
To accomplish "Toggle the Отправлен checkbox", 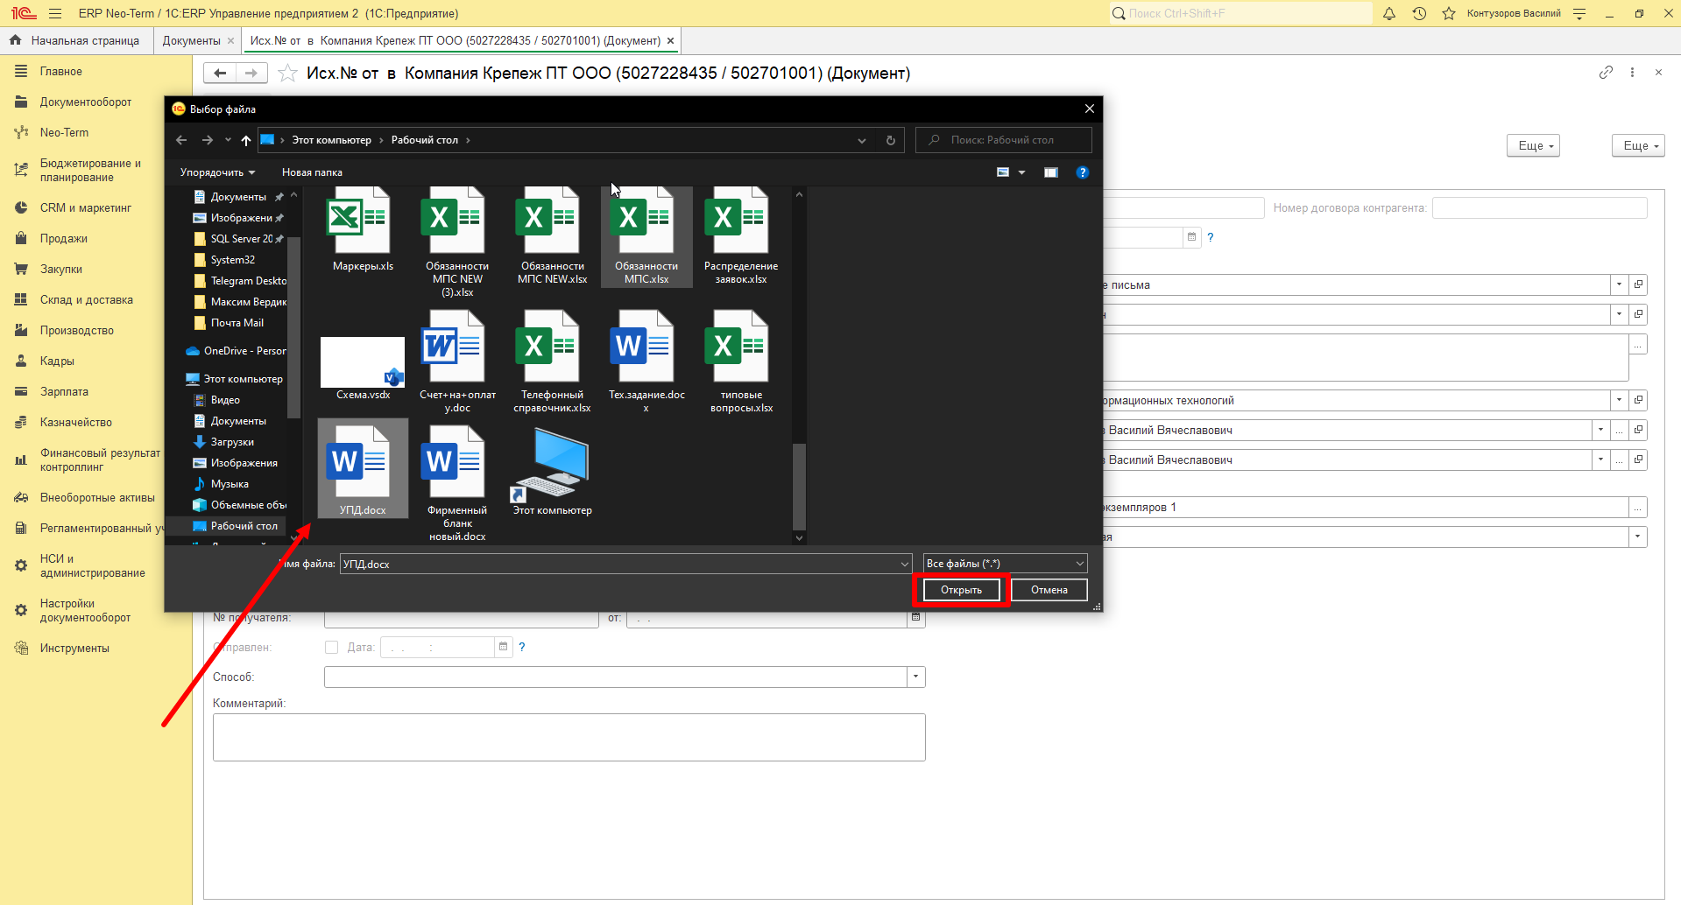I will [x=331, y=647].
